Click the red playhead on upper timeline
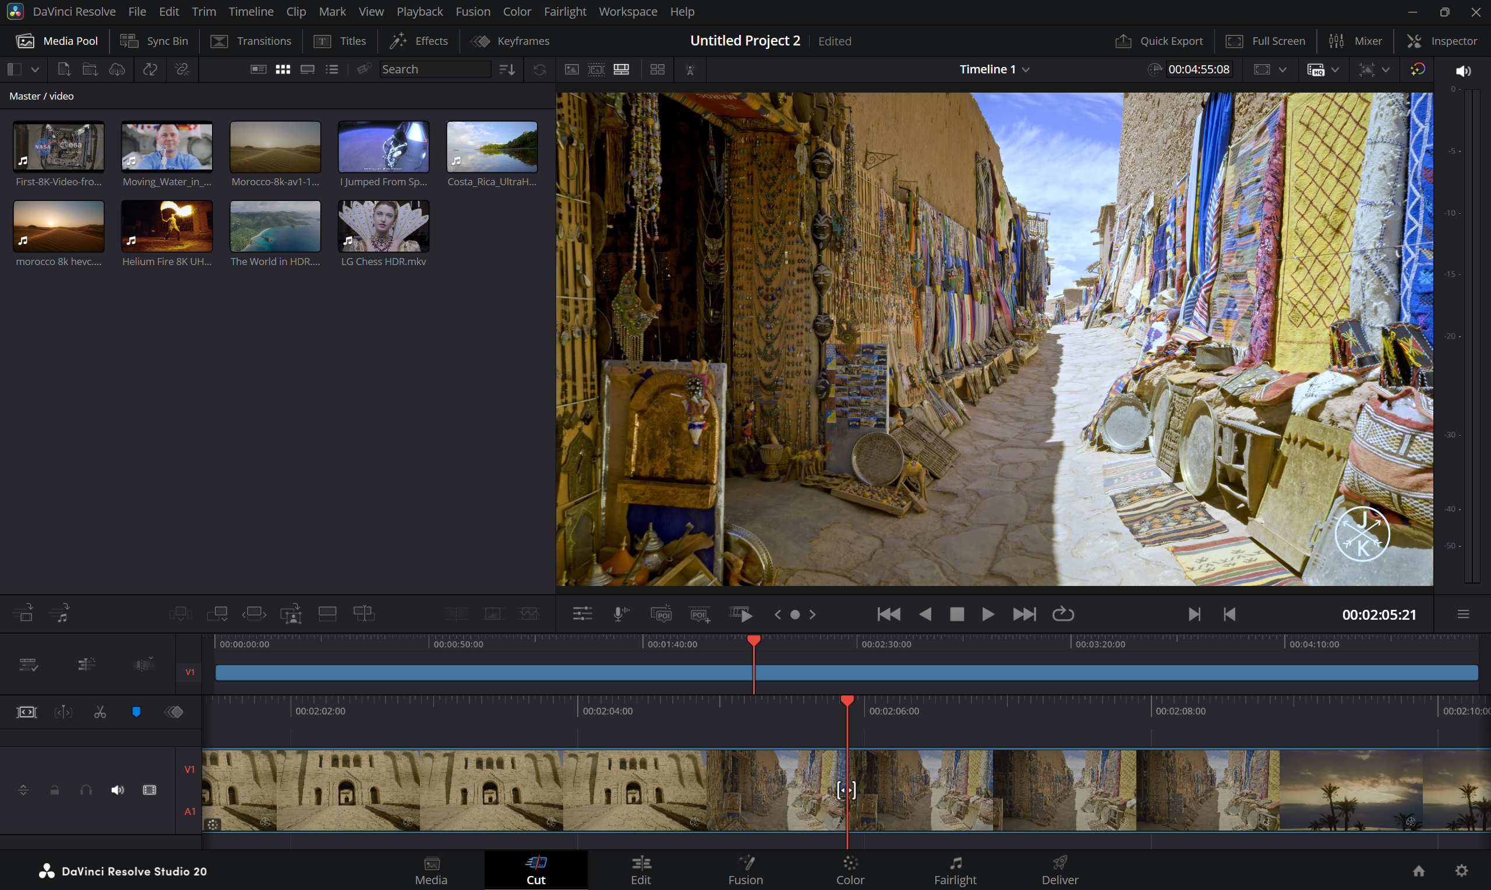This screenshot has width=1491, height=890. pyautogui.click(x=754, y=641)
